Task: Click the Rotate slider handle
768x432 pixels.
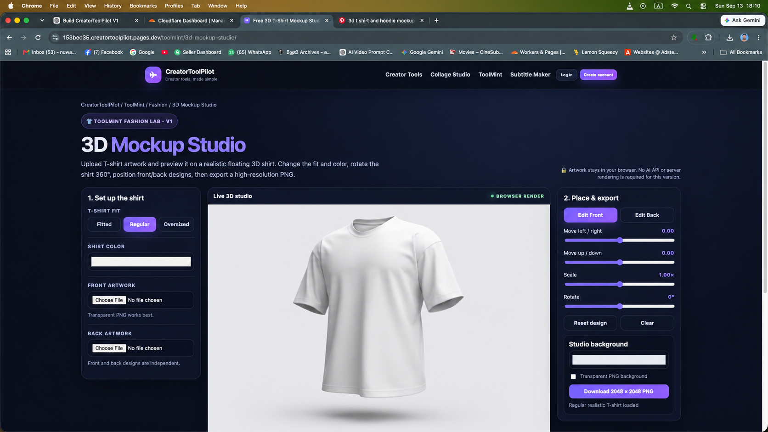Action: [620, 307]
